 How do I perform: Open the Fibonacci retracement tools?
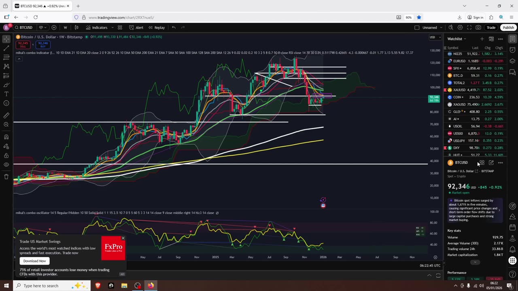[6, 58]
